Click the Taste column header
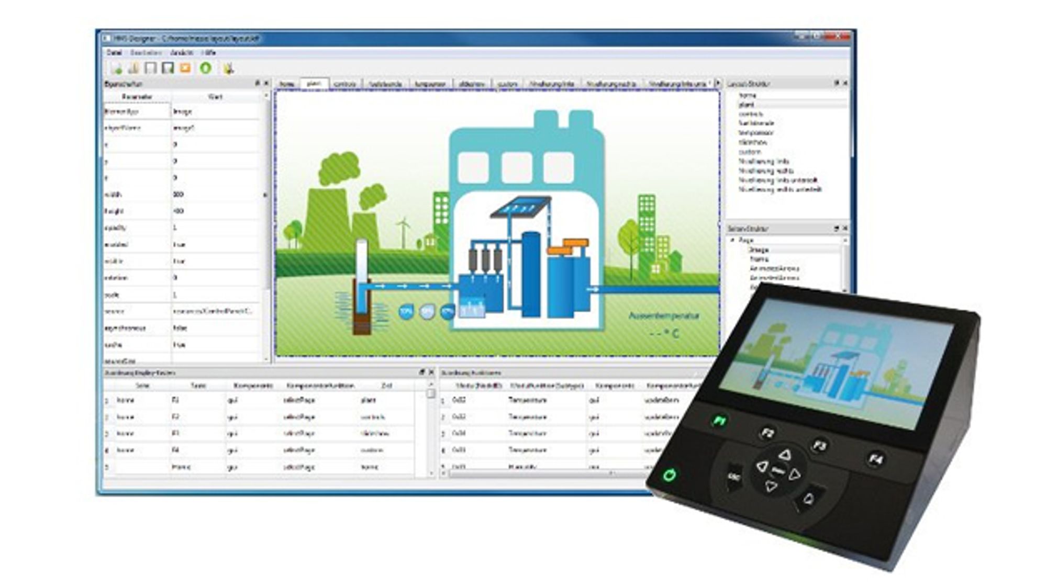This screenshot has width=1047, height=588. coord(198,386)
